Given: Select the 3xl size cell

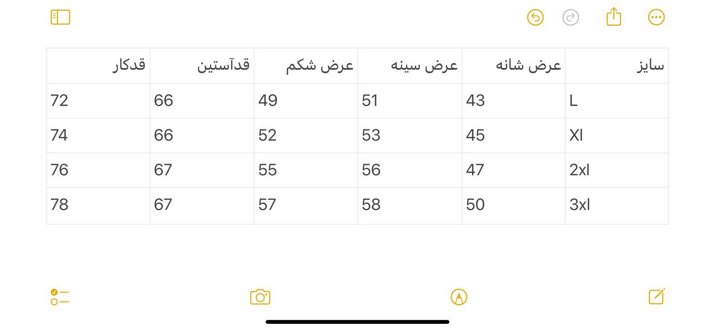Looking at the screenshot, I should point(617,205).
